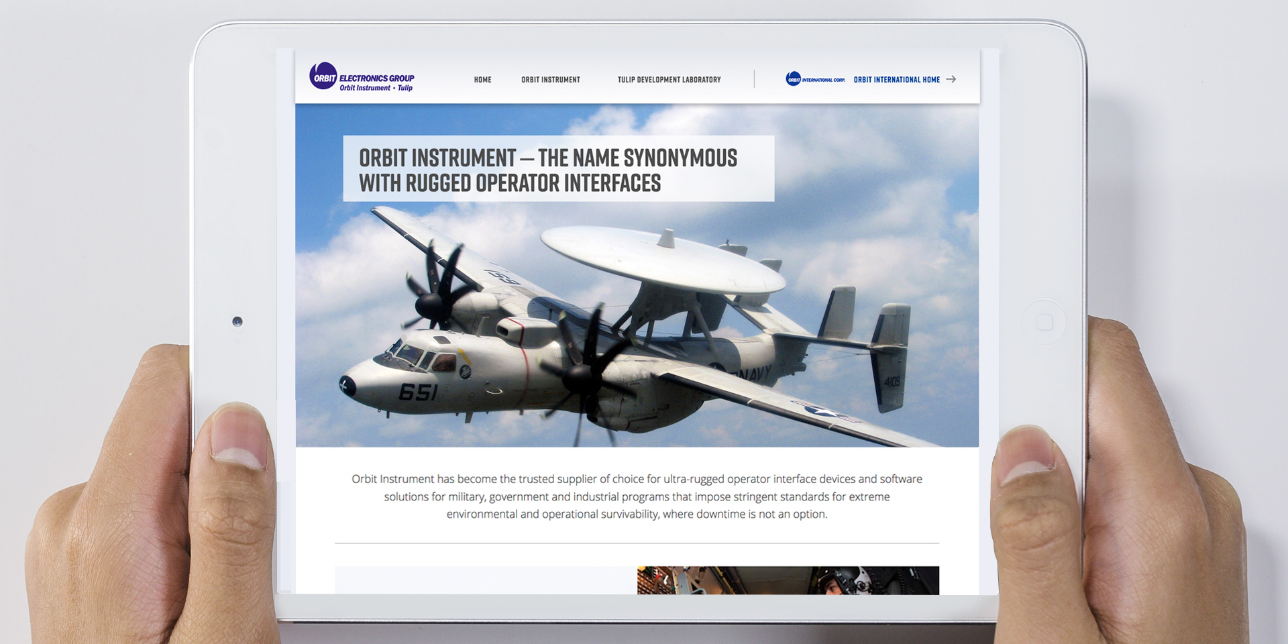Click the NAVY marking on the fuselage

pyautogui.click(x=751, y=374)
